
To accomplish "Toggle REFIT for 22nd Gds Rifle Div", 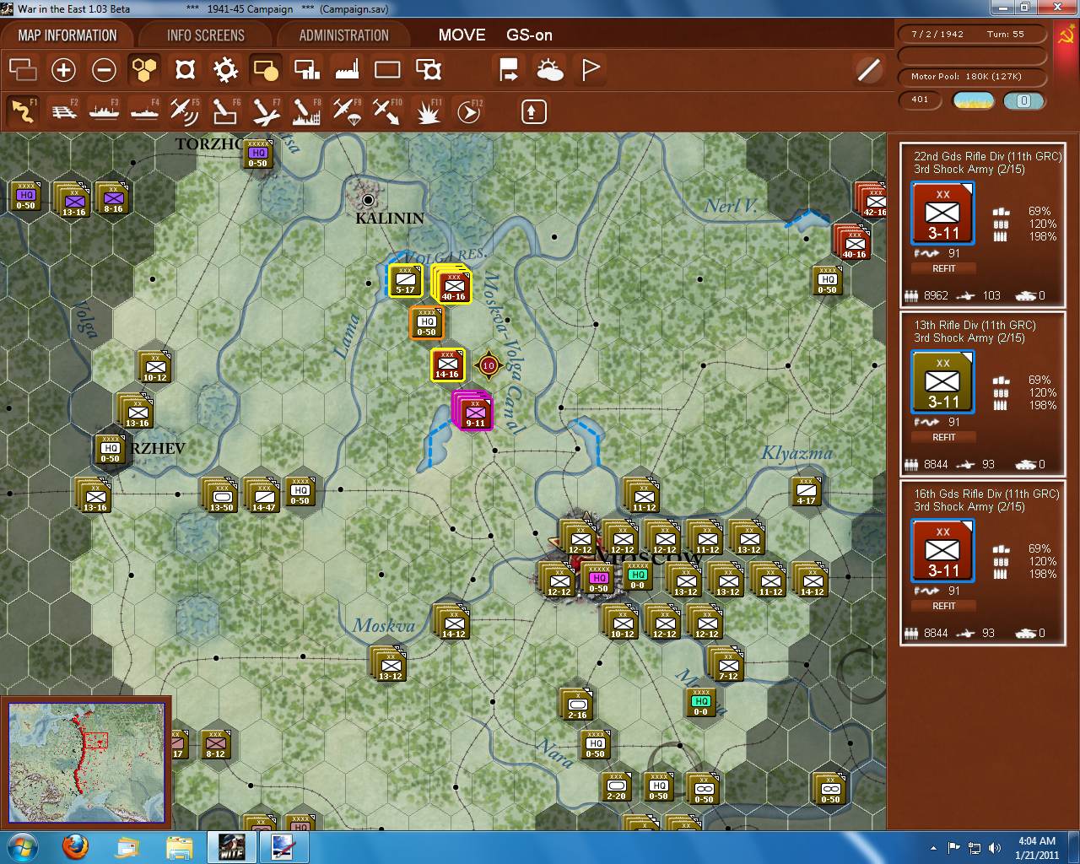I will (943, 268).
